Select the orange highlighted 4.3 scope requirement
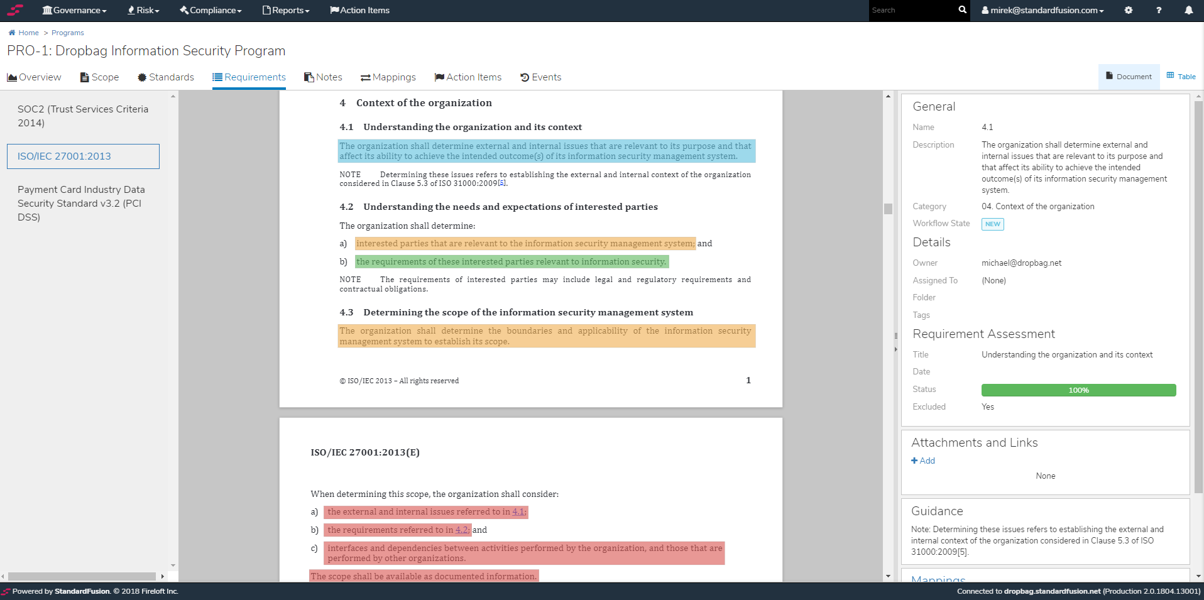The height and width of the screenshot is (600, 1204). click(x=546, y=336)
